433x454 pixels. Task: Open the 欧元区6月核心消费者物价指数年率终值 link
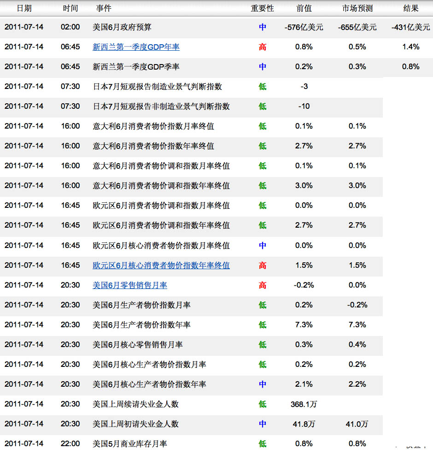point(161,265)
